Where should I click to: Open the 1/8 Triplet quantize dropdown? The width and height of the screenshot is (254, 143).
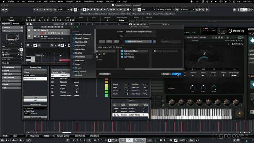(x=187, y=10)
